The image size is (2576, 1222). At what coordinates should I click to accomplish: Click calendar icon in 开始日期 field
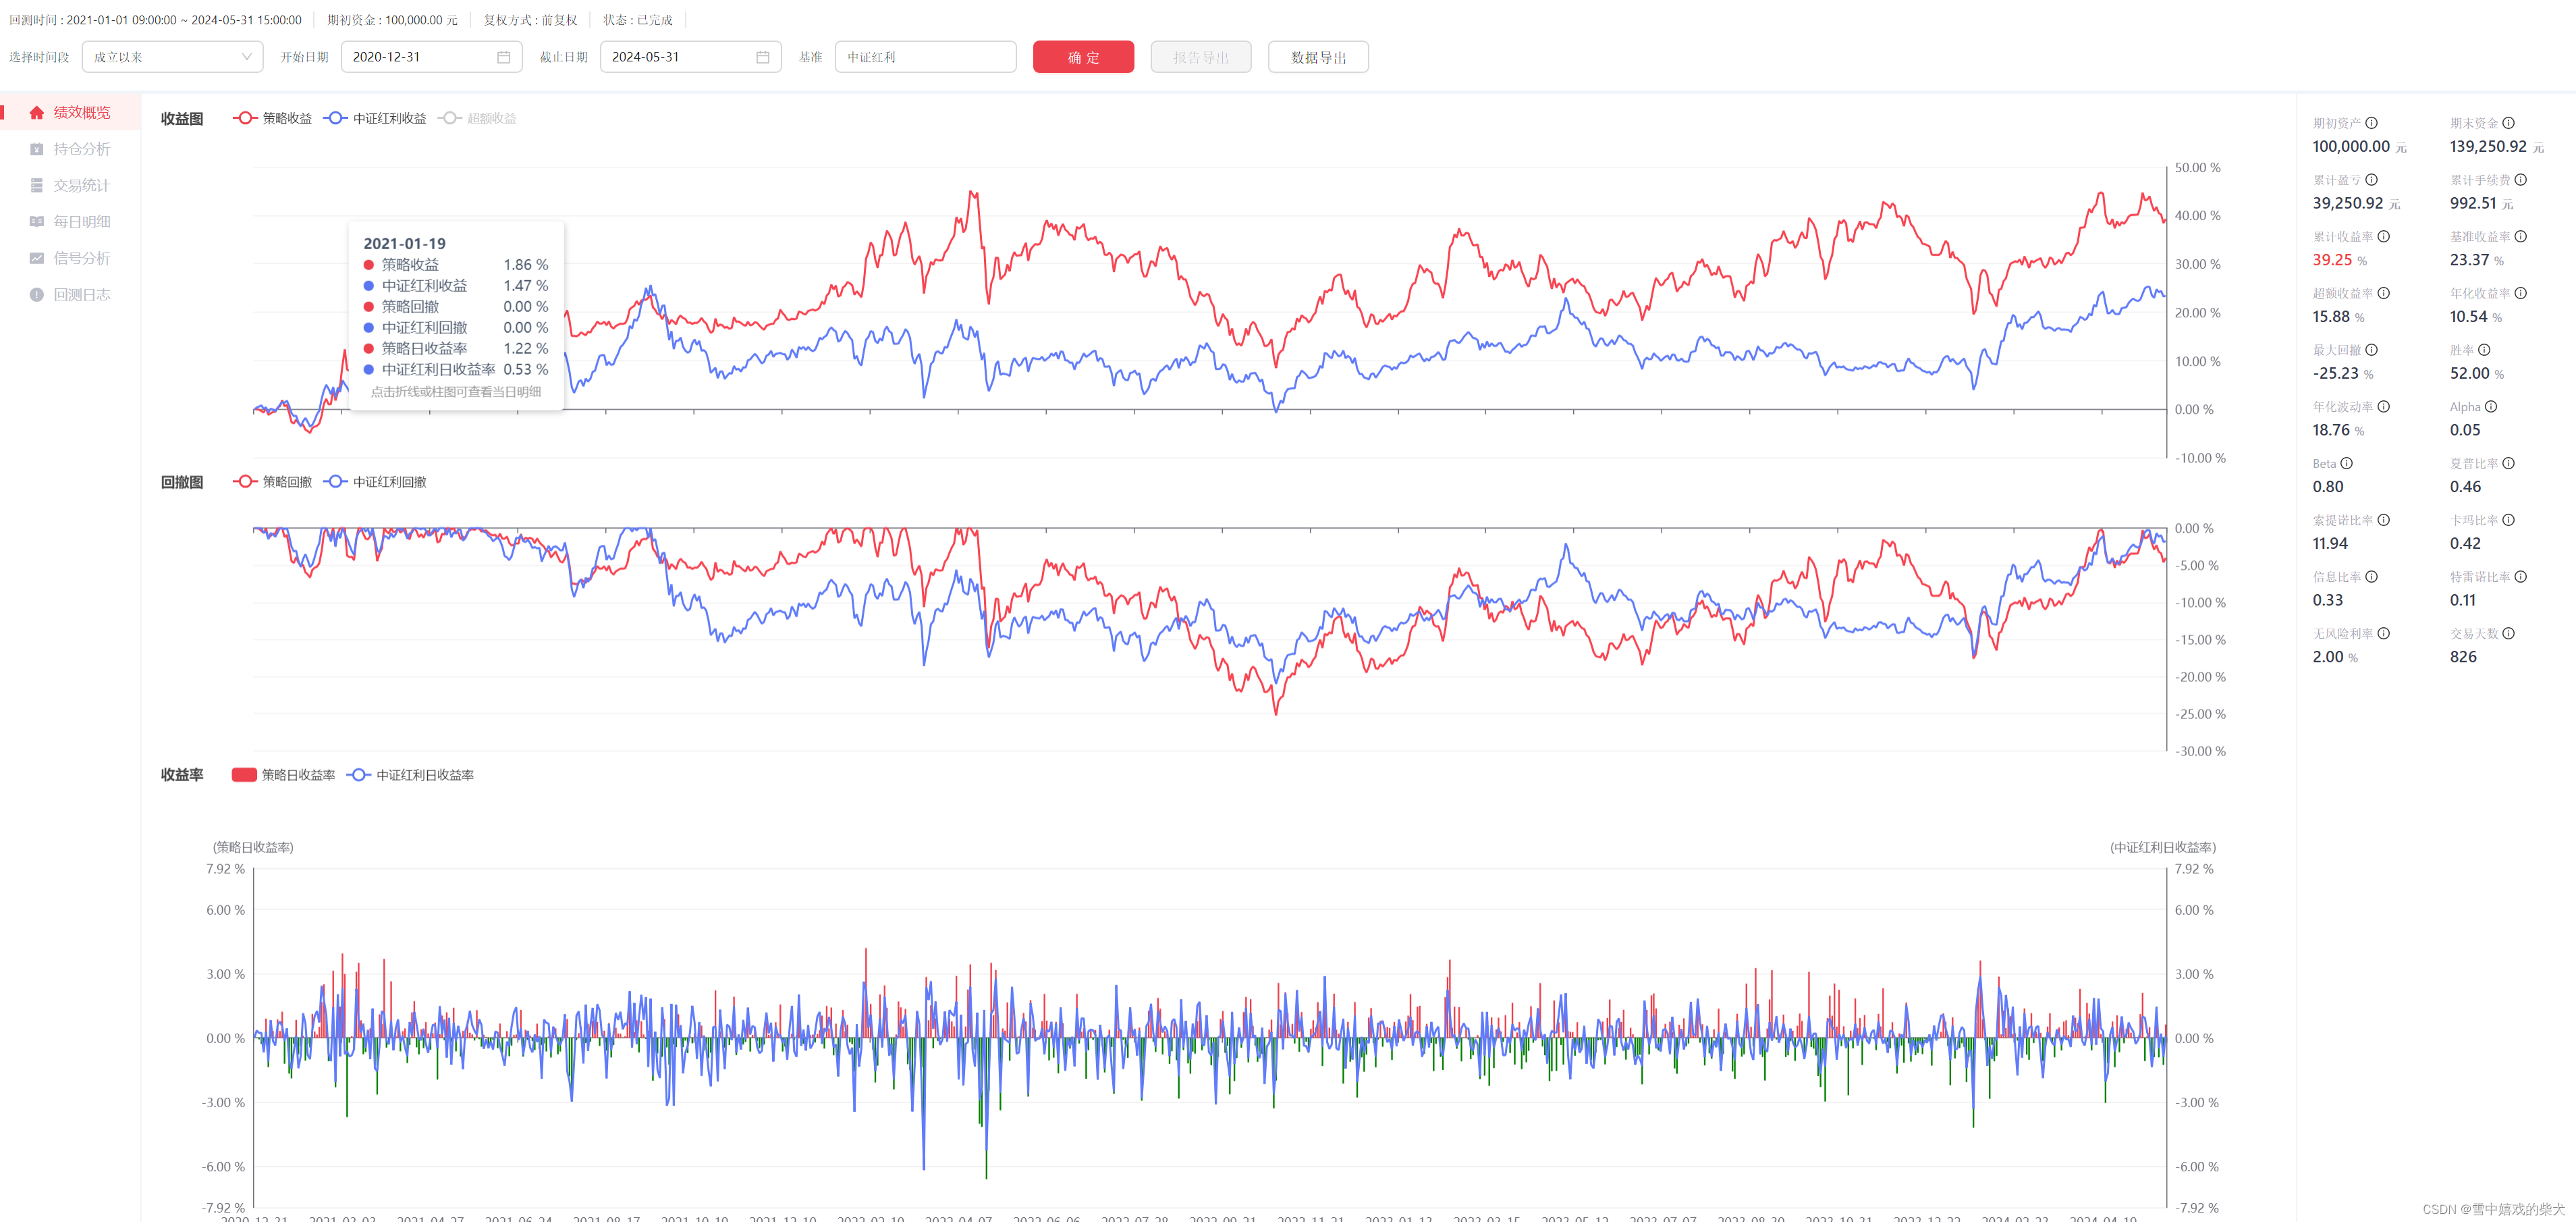[x=504, y=58]
